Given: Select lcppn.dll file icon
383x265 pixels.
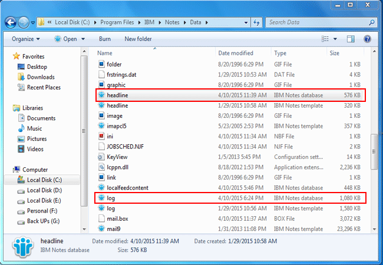Looking at the screenshot, I should coord(101,167).
